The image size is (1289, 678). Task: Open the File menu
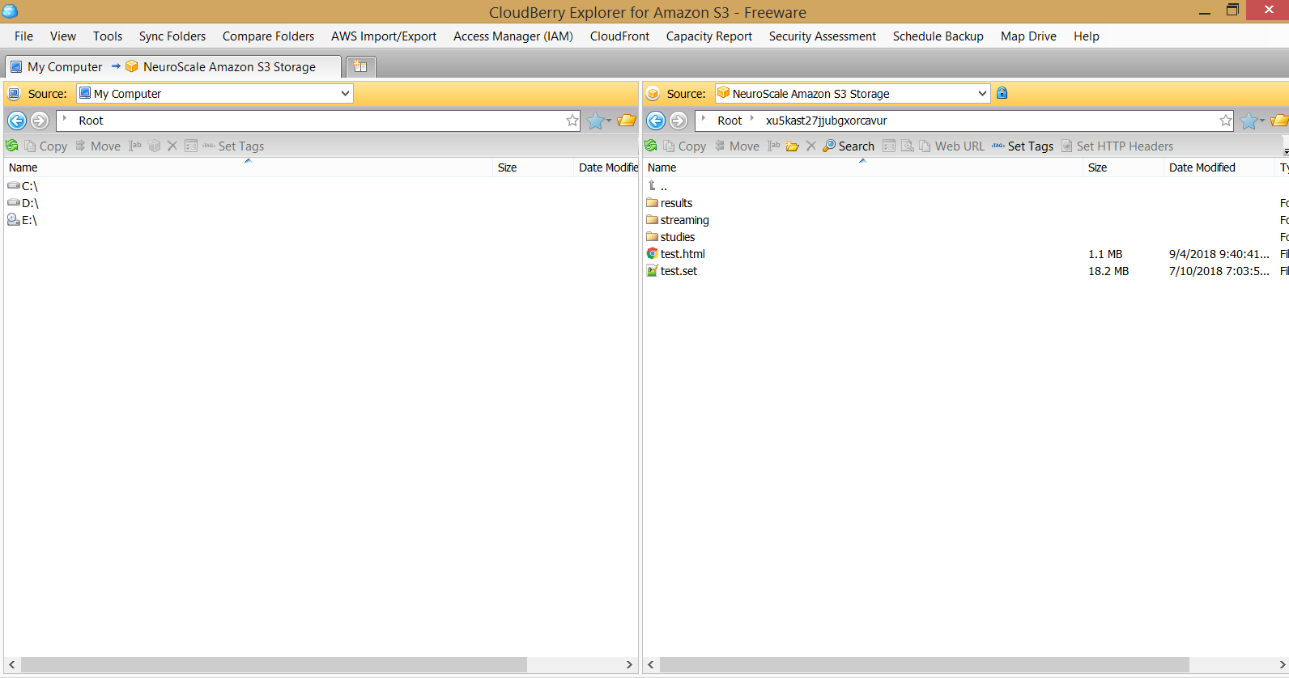click(24, 36)
